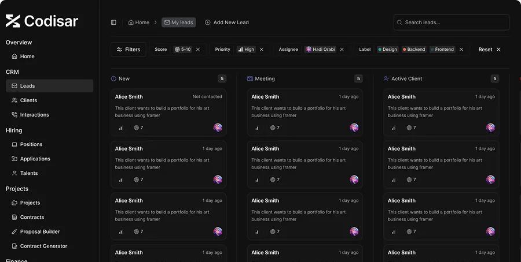Screen dimensions: 521x262
Task: Click the Home breadcrumb
Action: click(x=139, y=23)
